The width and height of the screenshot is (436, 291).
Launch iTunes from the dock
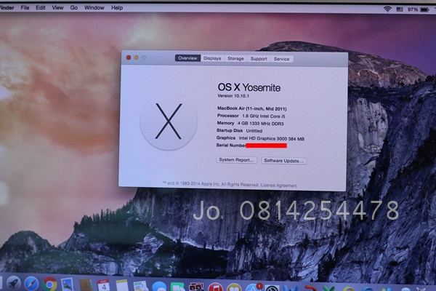coord(216,287)
